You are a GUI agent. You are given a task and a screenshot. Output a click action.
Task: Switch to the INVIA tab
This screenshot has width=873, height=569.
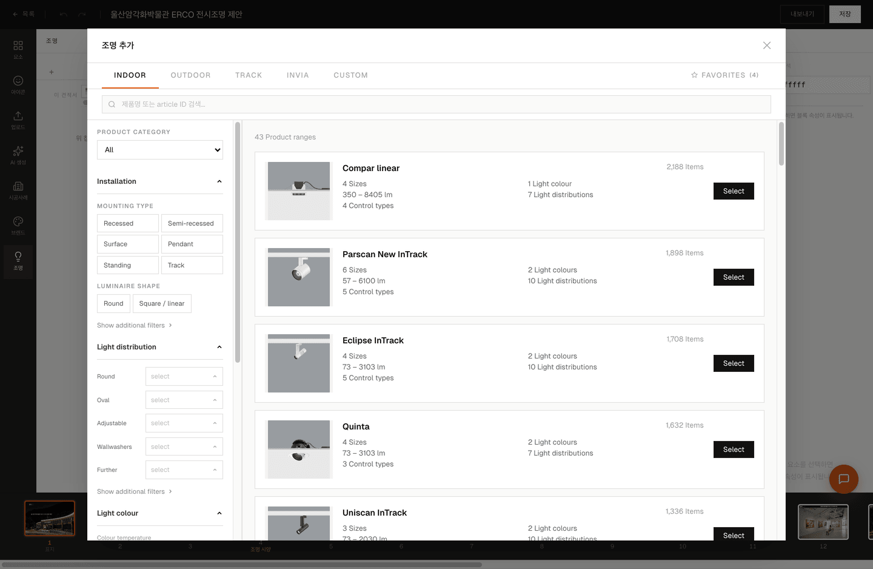tap(298, 75)
